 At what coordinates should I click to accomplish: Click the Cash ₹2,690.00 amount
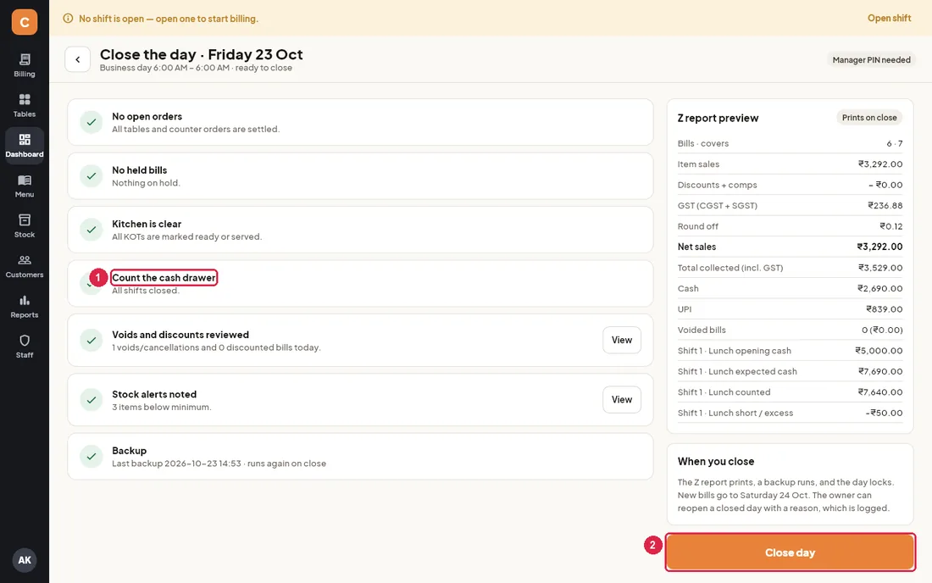tap(879, 289)
